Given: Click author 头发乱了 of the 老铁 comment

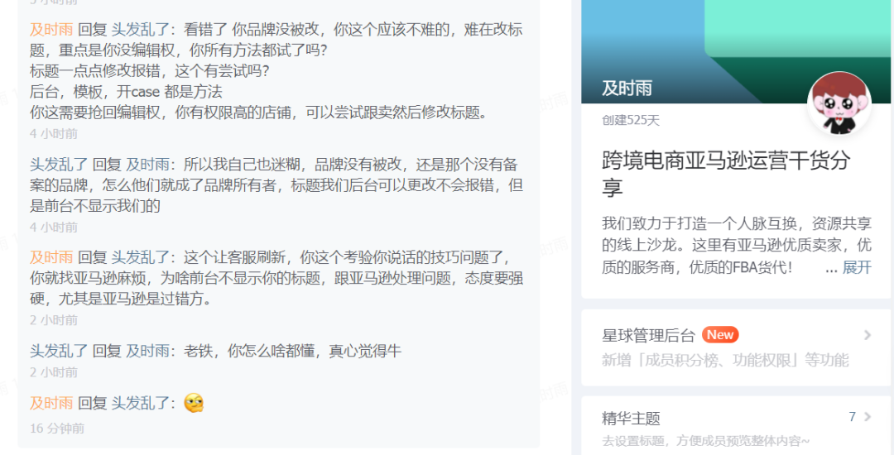Looking at the screenshot, I should (x=59, y=351).
